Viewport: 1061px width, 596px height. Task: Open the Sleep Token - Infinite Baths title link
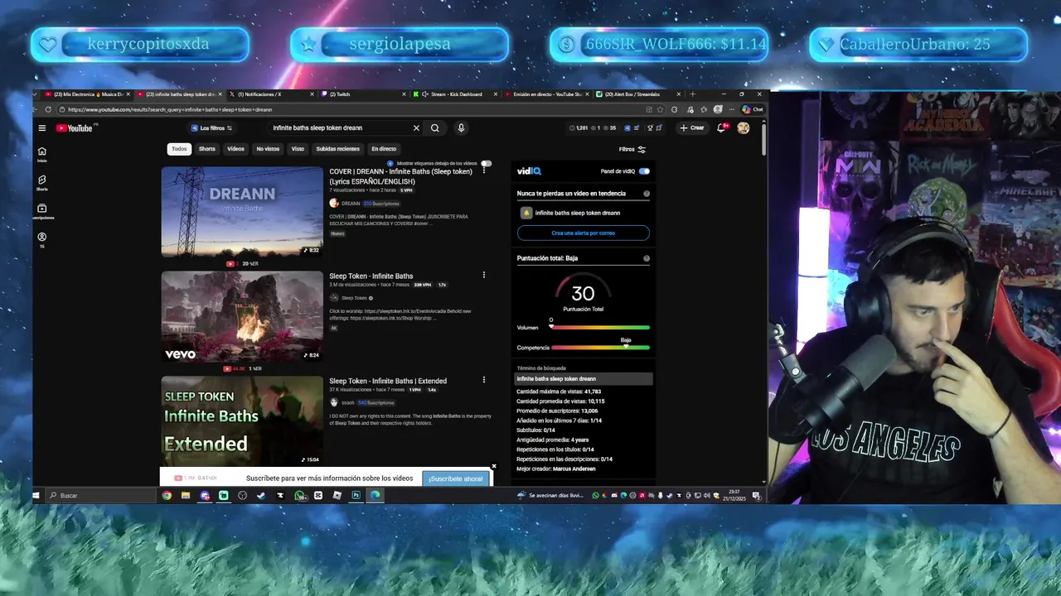pos(371,276)
